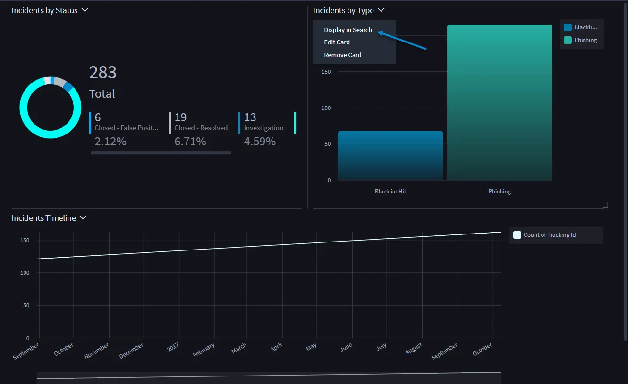Click the Incidents Timeline title

click(x=43, y=217)
